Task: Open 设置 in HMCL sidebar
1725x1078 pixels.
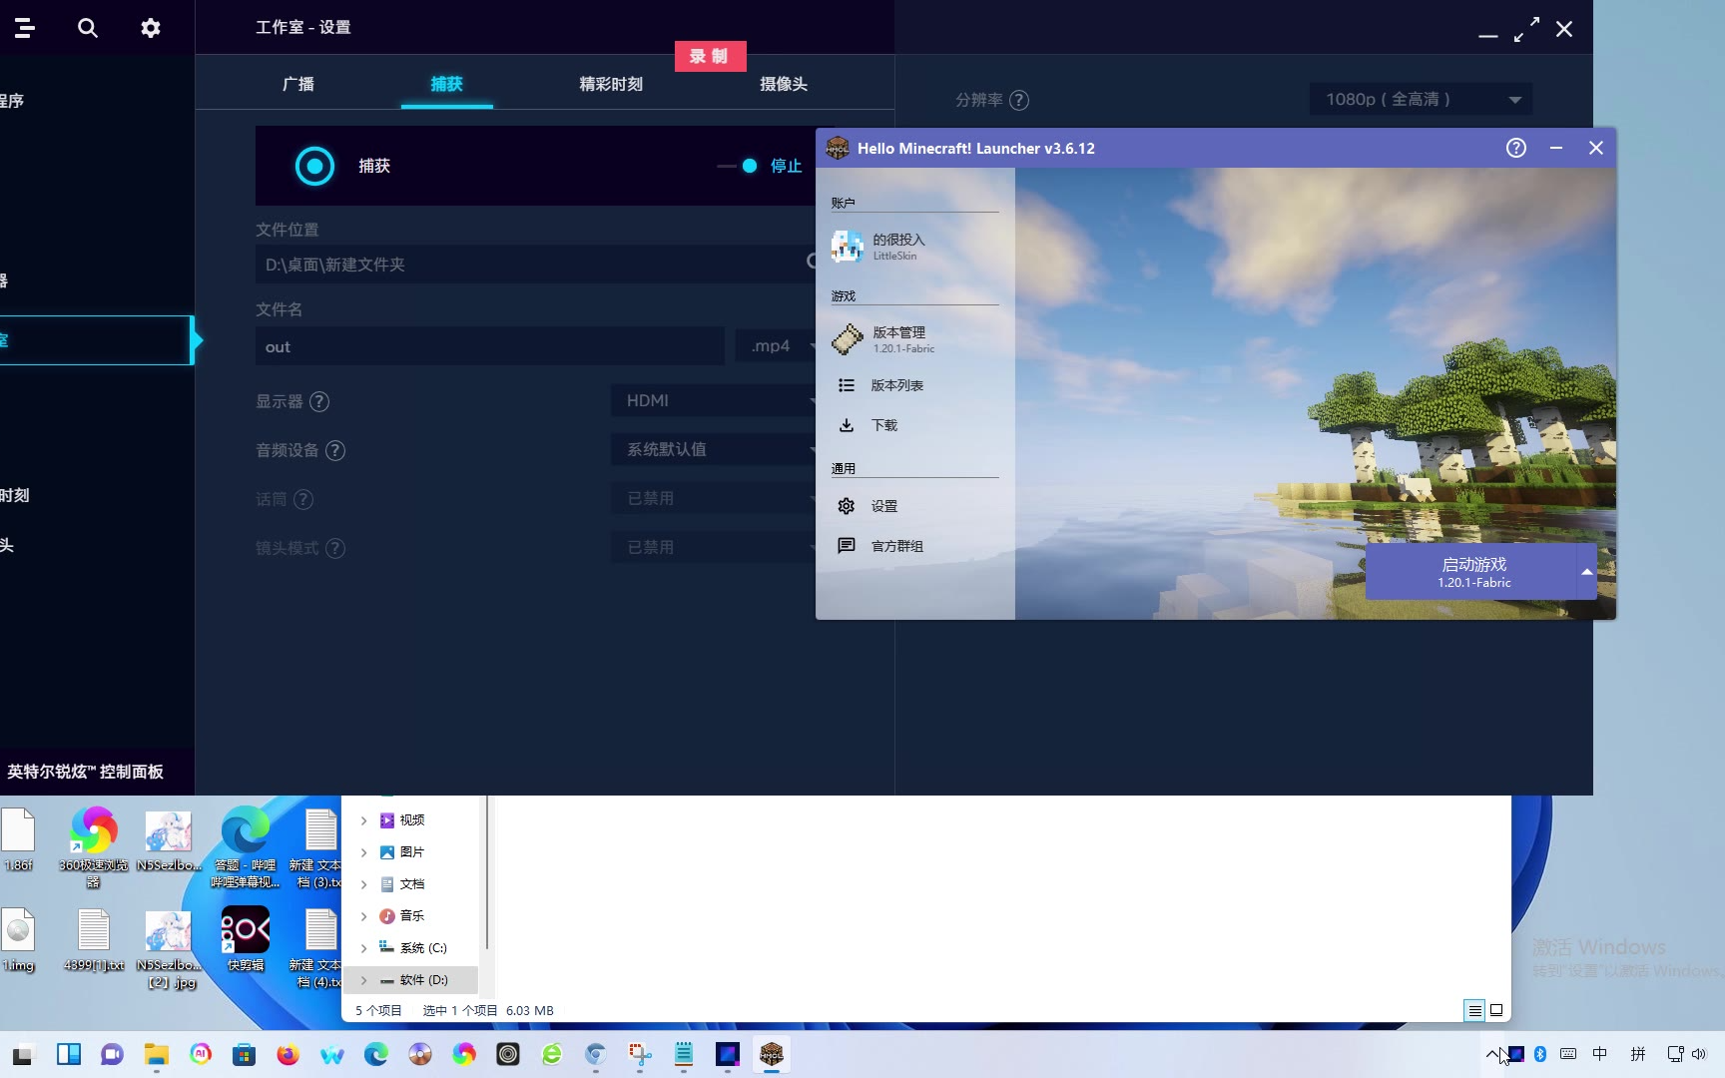Action: [914, 506]
